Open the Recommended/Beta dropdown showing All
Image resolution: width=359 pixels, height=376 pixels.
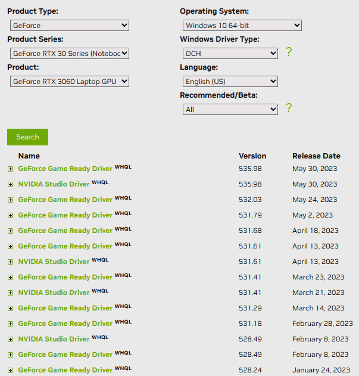230,110
